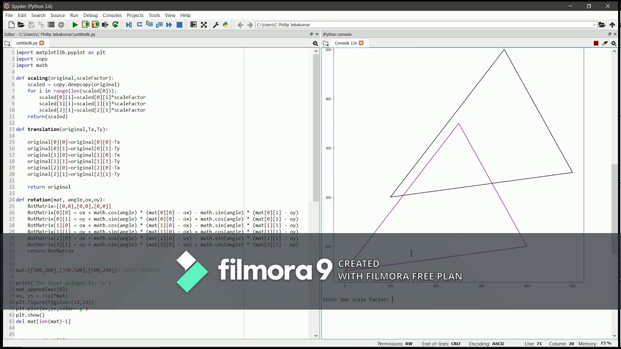Open editor pane options gear icon

(x=315, y=43)
